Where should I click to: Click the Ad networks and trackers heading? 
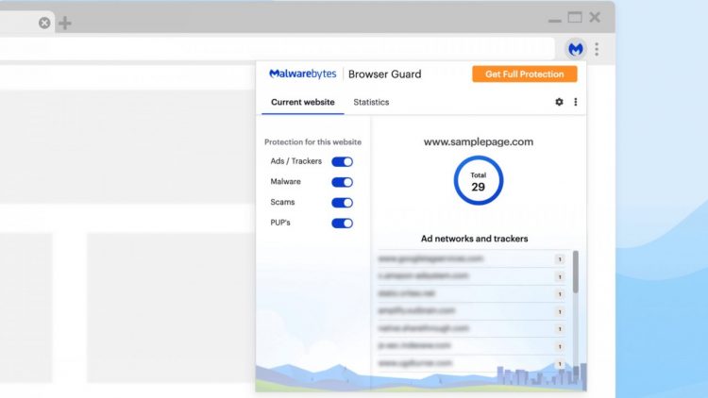[x=474, y=239]
